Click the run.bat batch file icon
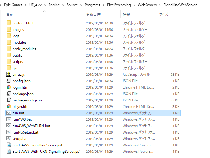Screen dimensions: 210x158 9,113
